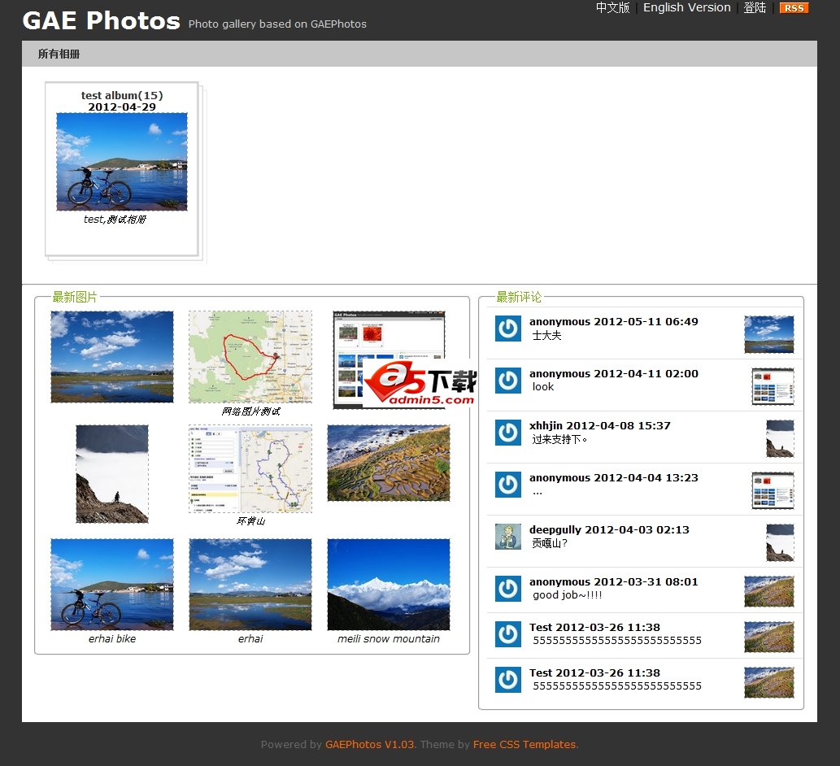The height and width of the screenshot is (766, 840).
Task: Click the 登陆 login link
Action: pyautogui.click(x=755, y=7)
